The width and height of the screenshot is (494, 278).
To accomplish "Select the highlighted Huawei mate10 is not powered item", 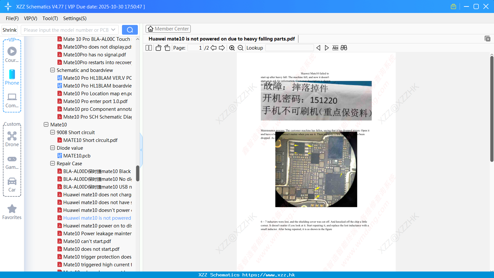I will [x=95, y=218].
